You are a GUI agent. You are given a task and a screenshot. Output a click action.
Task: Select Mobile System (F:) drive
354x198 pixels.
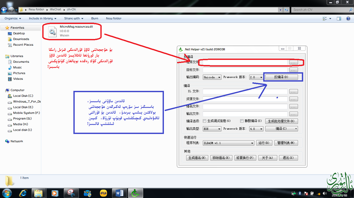pos(26,113)
